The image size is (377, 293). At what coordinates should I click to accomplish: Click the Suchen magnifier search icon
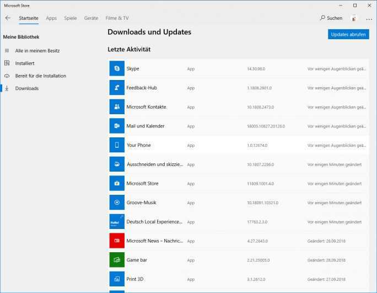322,18
